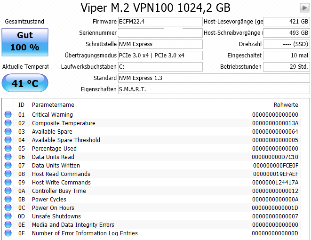Click the ID column header
The height and width of the screenshot is (240, 311).
22,105
